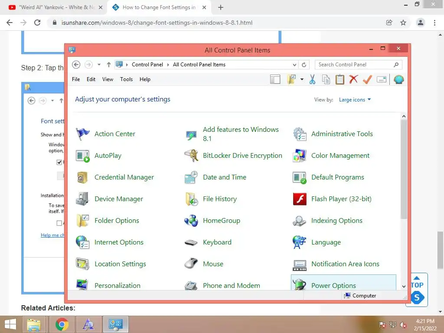Open Personalization settings
Screen dimensions: 444x333
pos(118,285)
